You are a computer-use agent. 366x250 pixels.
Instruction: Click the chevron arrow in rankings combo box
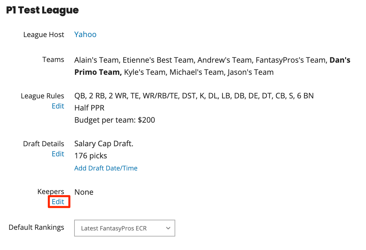[x=168, y=228]
